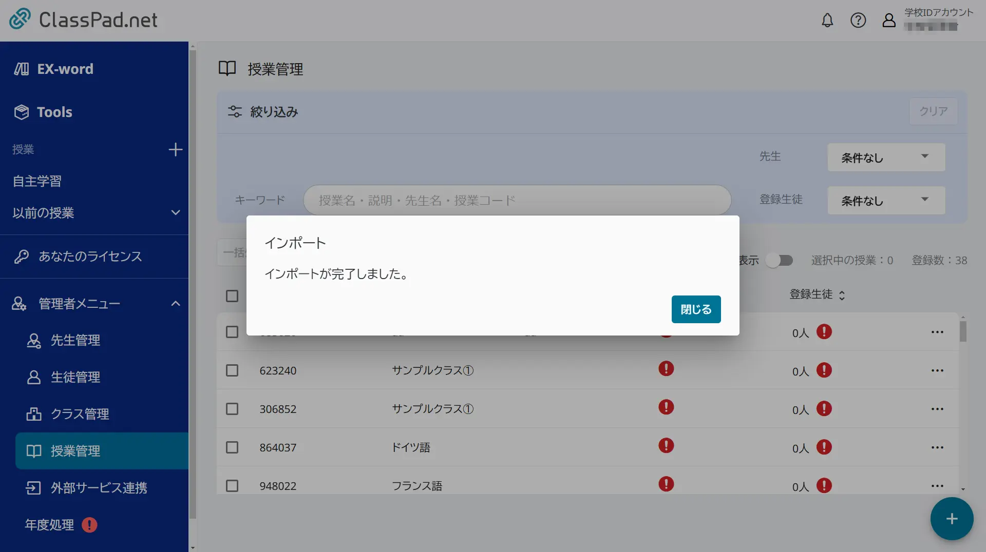Collapse the 管理者メニュー section

click(x=175, y=303)
